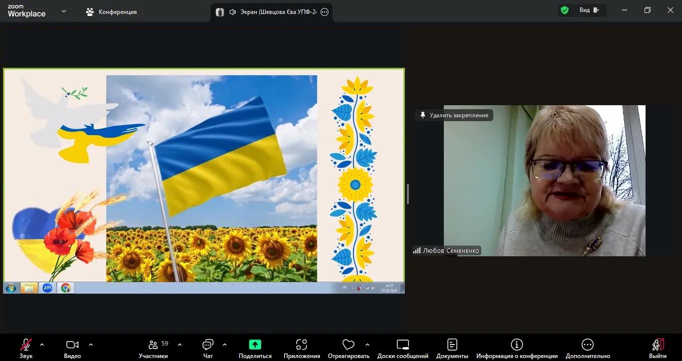Send a reaction via Отреагировать heart icon
The image size is (682, 361).
tap(348, 345)
